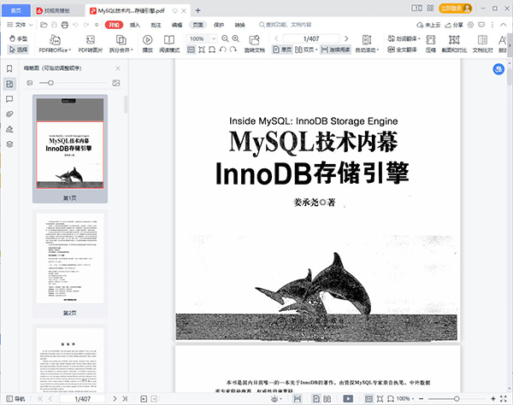
Task: Click the thumbnail size slider
Action: coord(50,83)
